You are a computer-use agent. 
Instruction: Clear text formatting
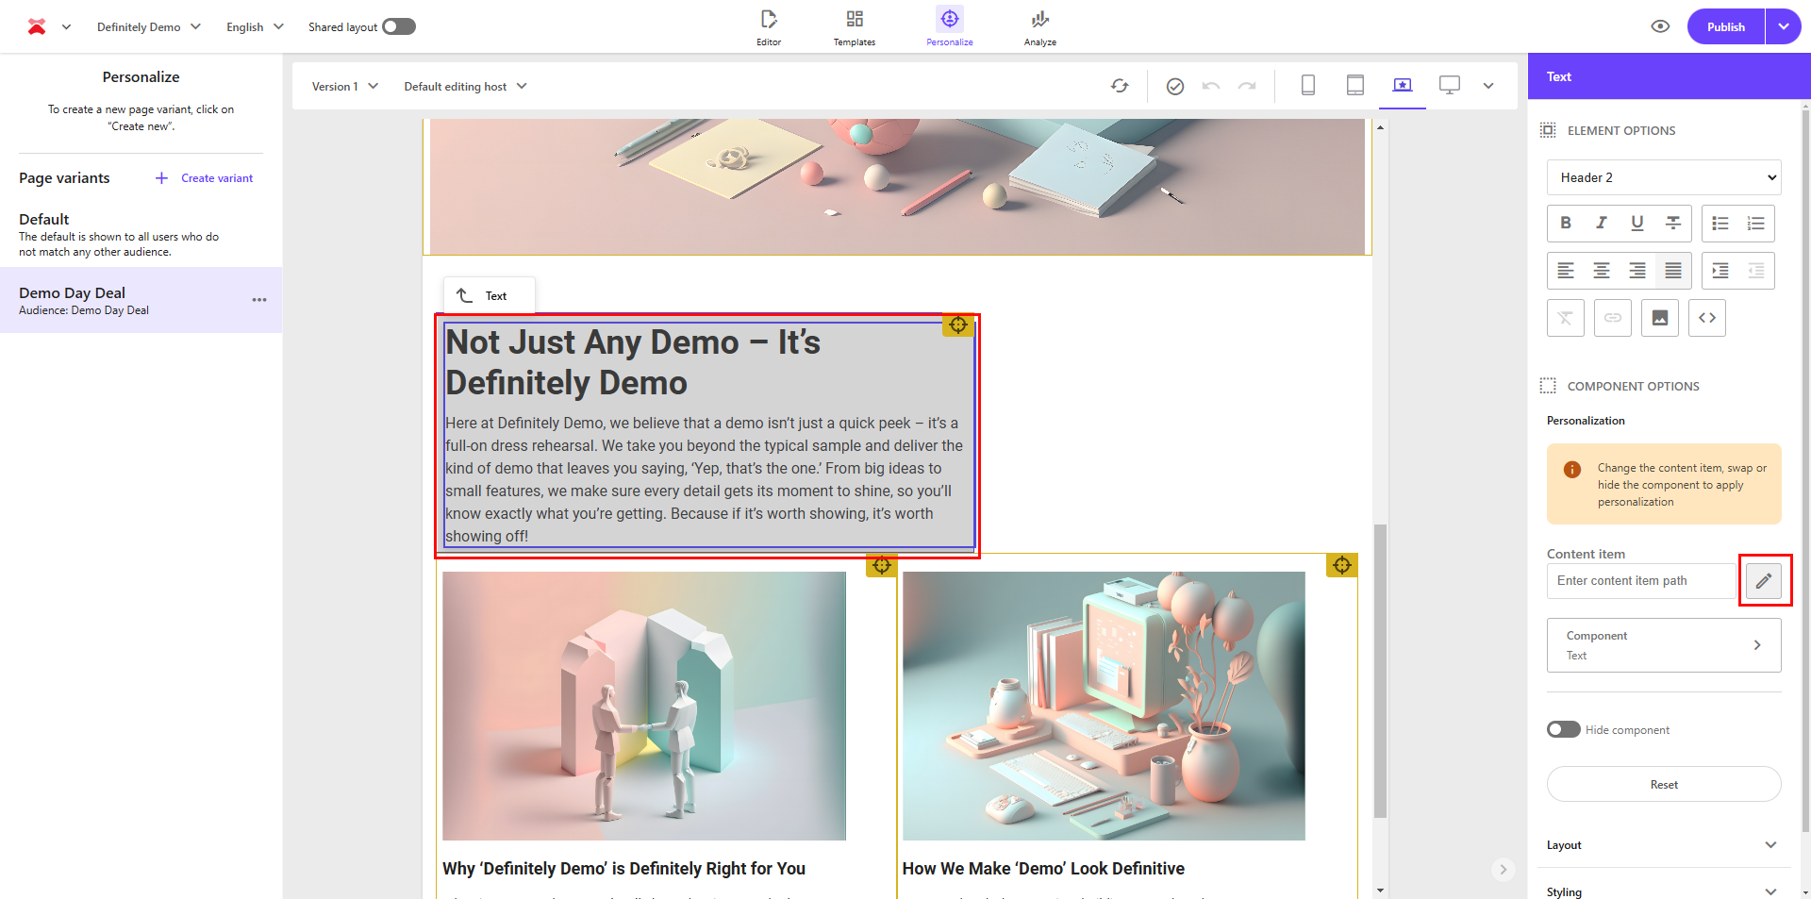(1566, 318)
